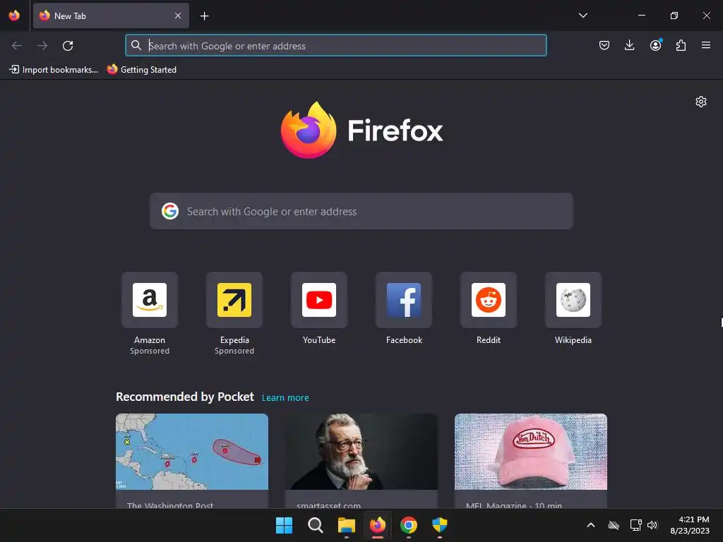This screenshot has width=723, height=542.
Task: Open the Washington Post storm map story
Action: (192, 461)
